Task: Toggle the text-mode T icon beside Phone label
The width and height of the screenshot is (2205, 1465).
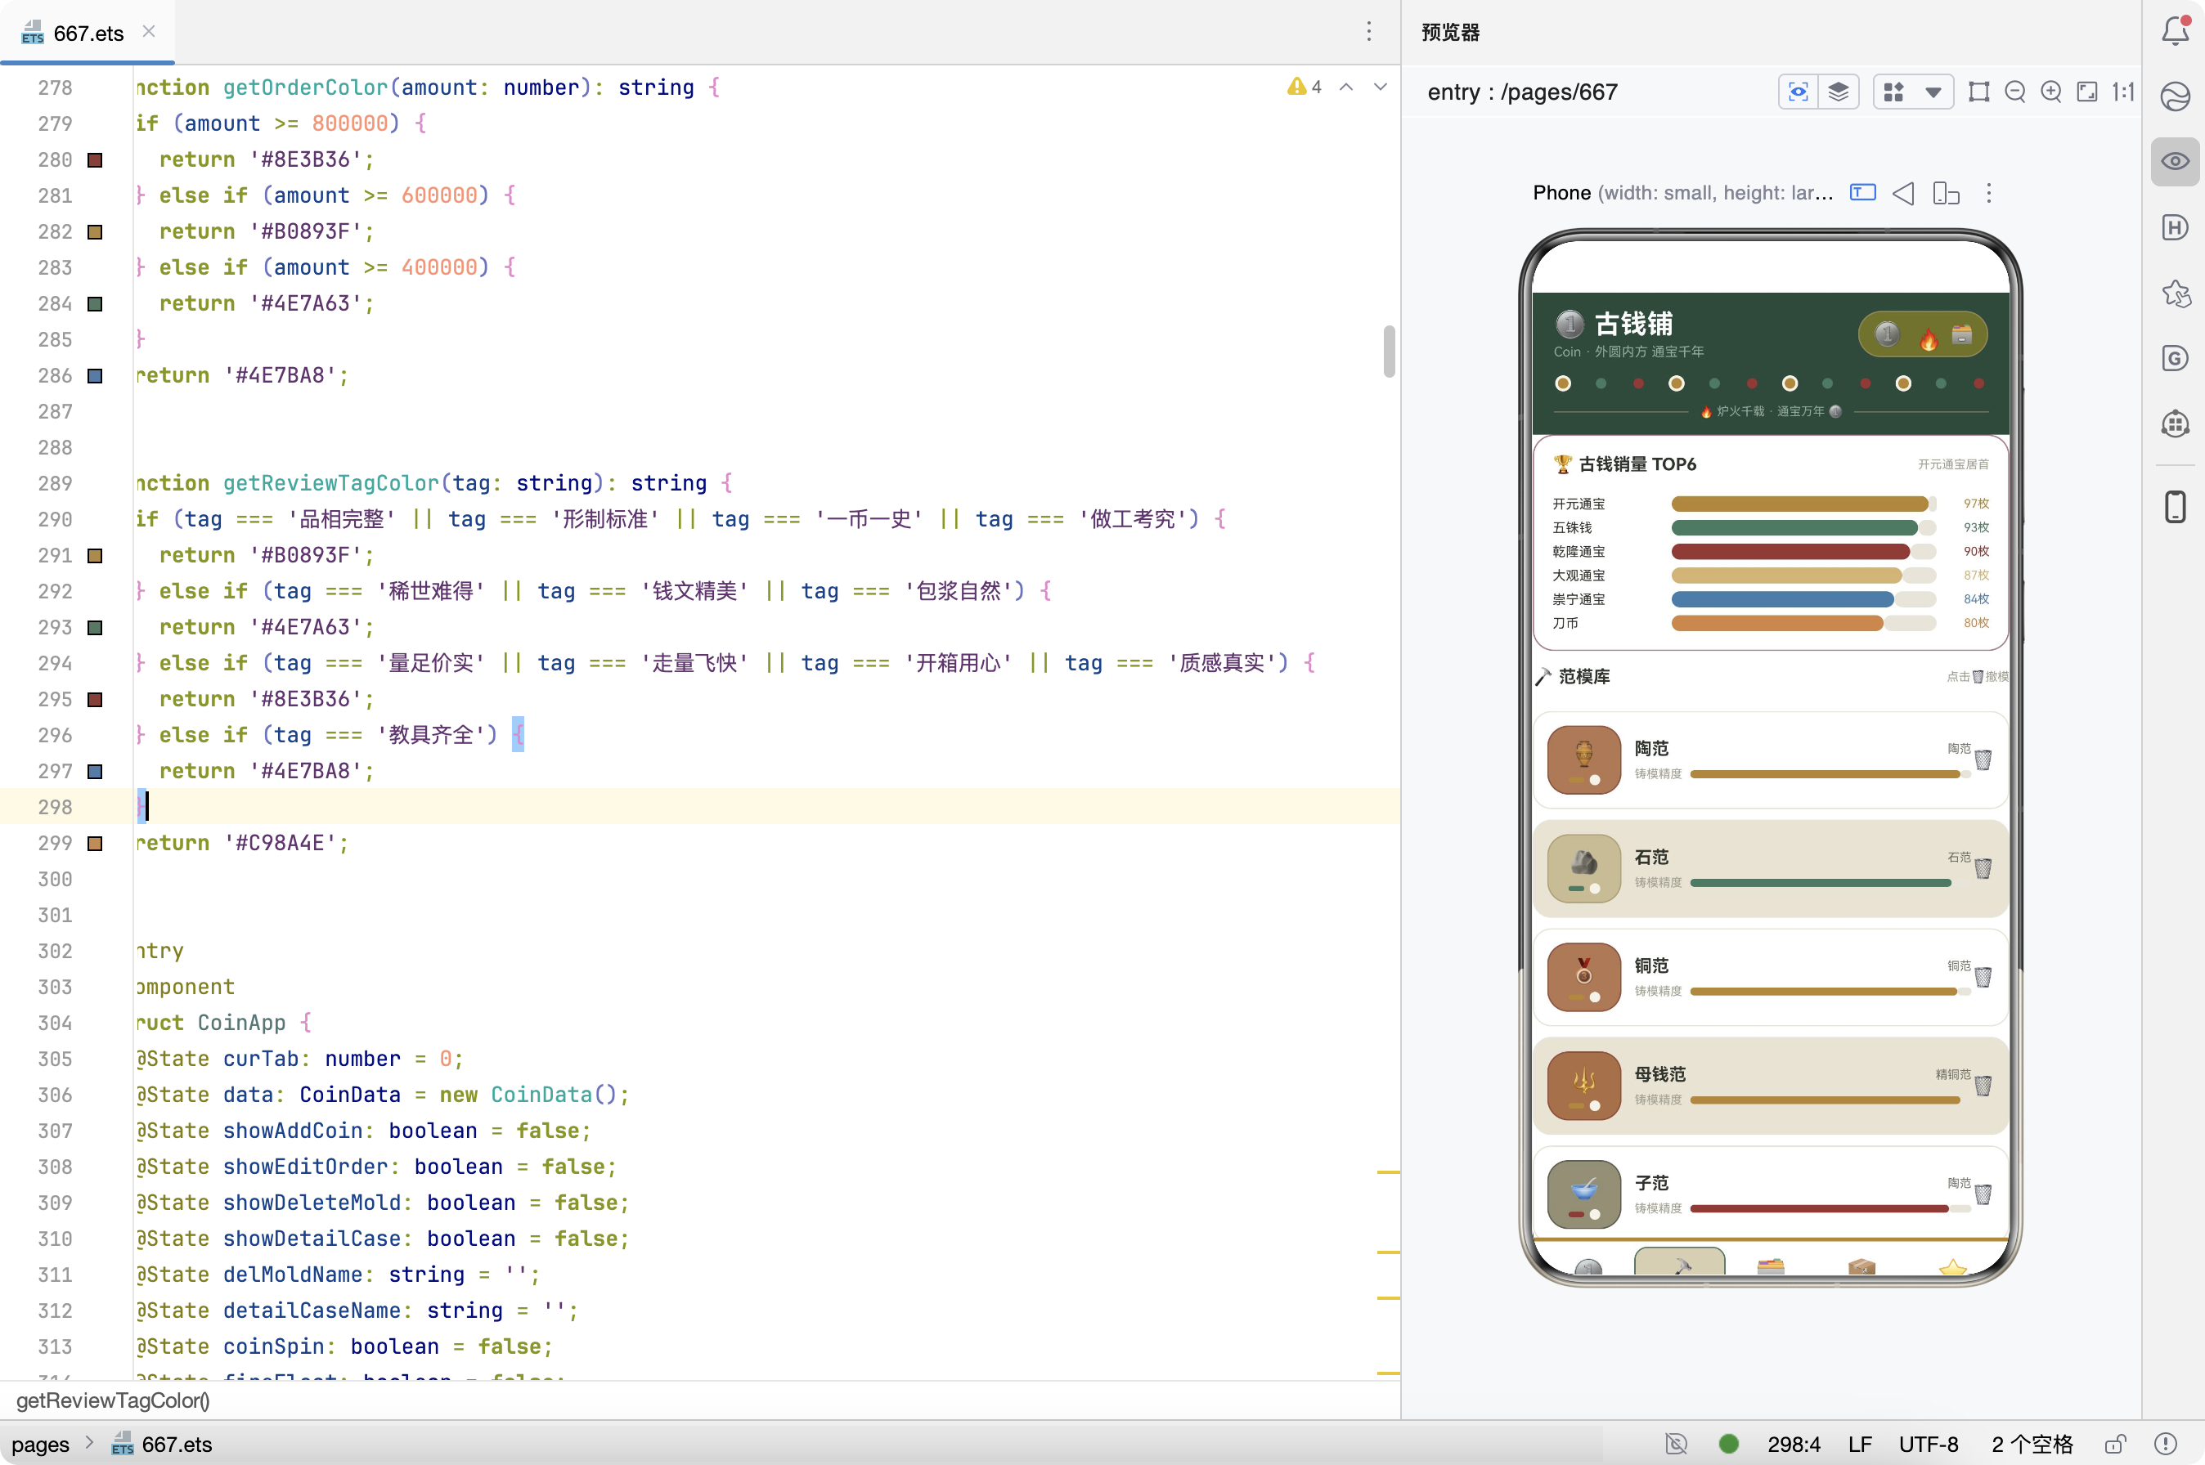Action: (1863, 192)
